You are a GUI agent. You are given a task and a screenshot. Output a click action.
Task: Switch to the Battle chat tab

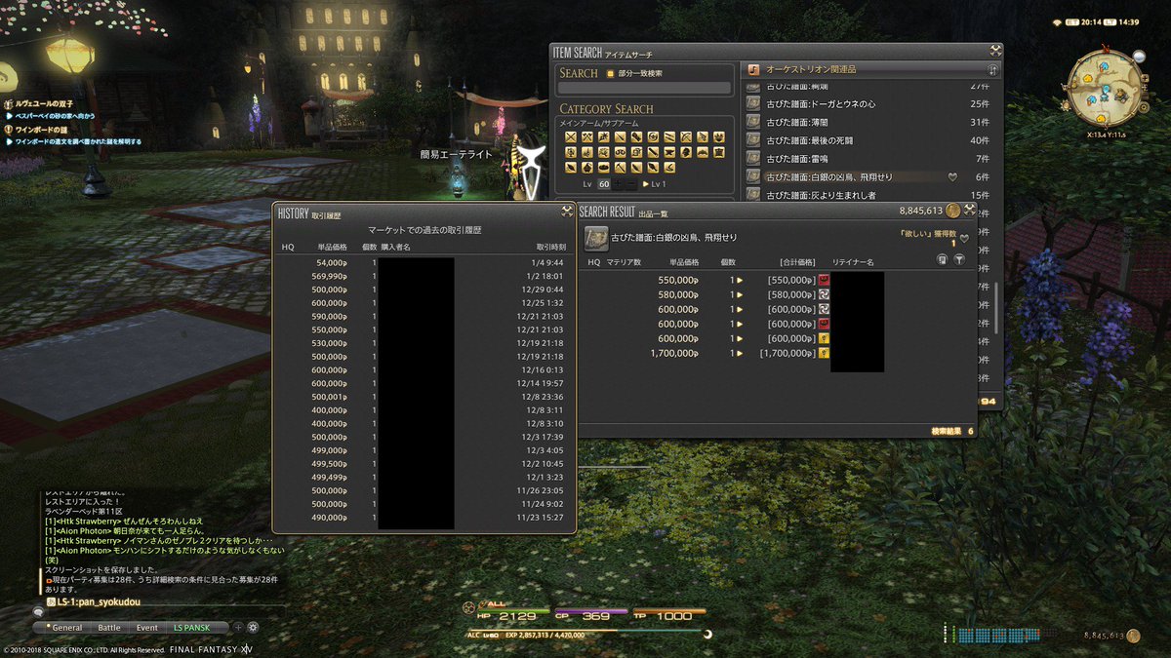pos(109,628)
